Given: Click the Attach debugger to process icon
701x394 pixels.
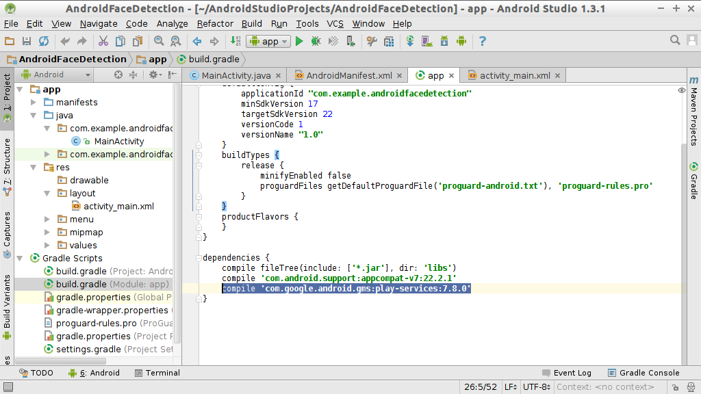Looking at the screenshot, I should [351, 42].
